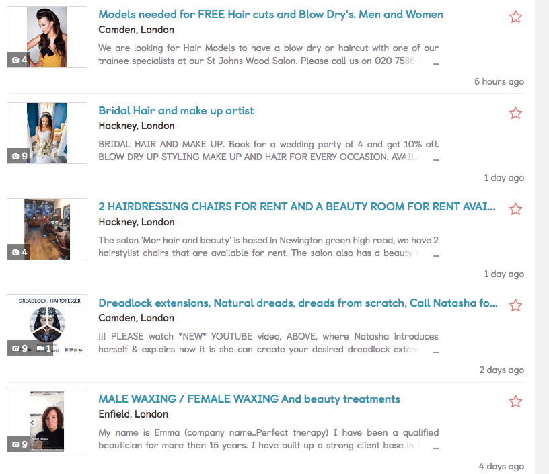The width and height of the screenshot is (549, 474).
Task: Click the bride photo thumbnail
Action: (x=47, y=133)
